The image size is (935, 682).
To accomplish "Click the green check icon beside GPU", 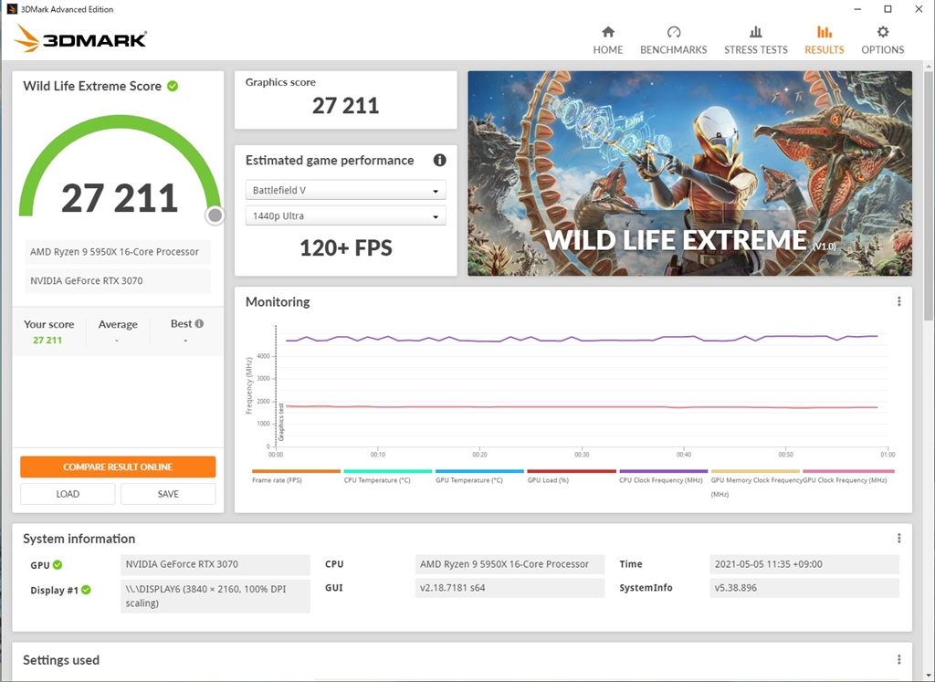I will coord(58,564).
